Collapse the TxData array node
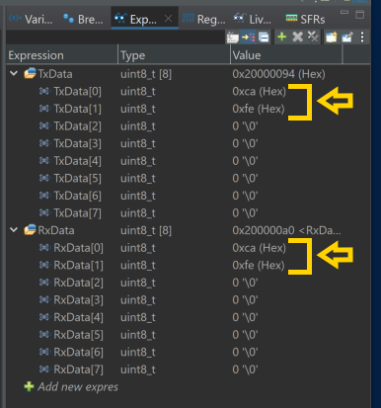This screenshot has height=408, width=381. [14, 73]
